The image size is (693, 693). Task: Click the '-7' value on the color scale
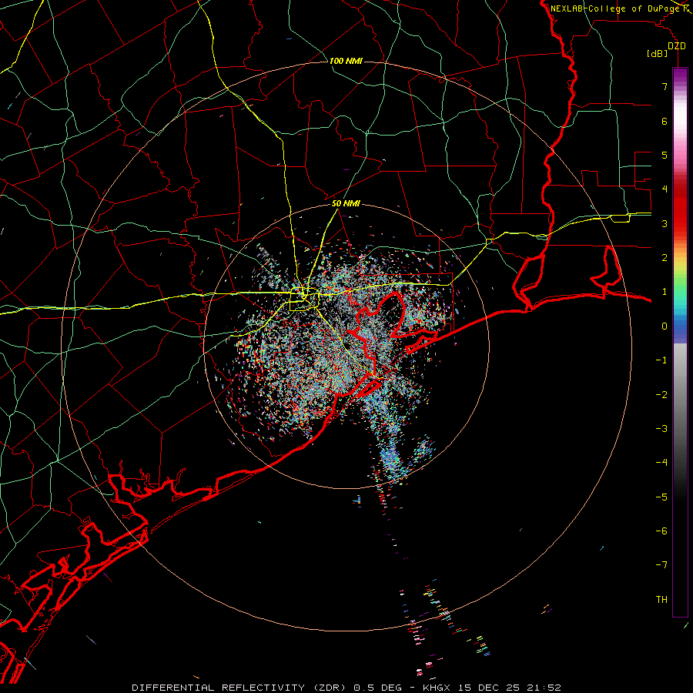[x=661, y=565]
